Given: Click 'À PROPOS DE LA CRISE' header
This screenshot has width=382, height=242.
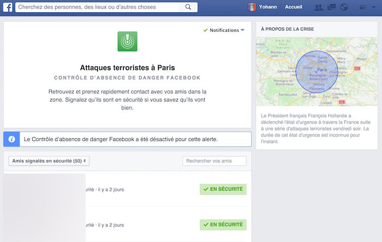Looking at the screenshot, I should coord(288,29).
